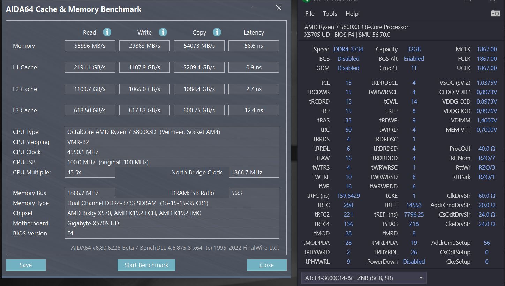Click the AMD Ryzen 7 5800X3D processor name in ZenTimings
Screen dimensions: 505x286
tap(356, 27)
